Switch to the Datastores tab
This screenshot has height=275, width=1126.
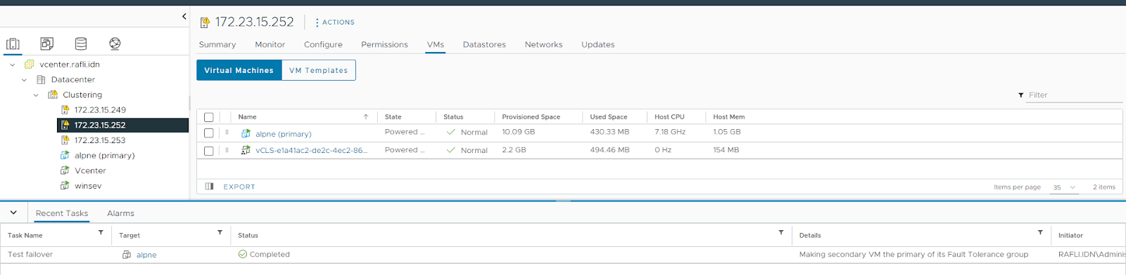(x=484, y=44)
